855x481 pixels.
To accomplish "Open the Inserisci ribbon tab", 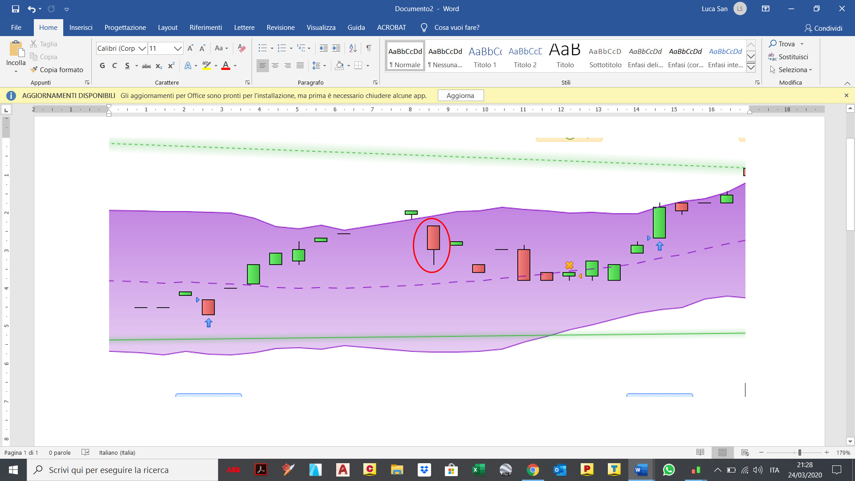I will pos(81,28).
